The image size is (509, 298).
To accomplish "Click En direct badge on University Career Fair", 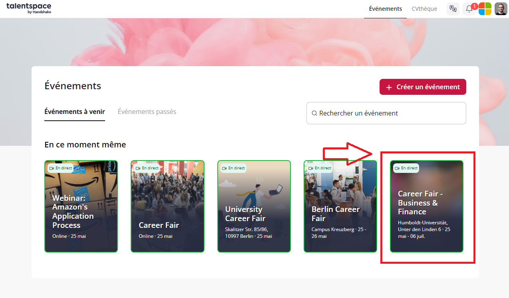I will (233, 168).
